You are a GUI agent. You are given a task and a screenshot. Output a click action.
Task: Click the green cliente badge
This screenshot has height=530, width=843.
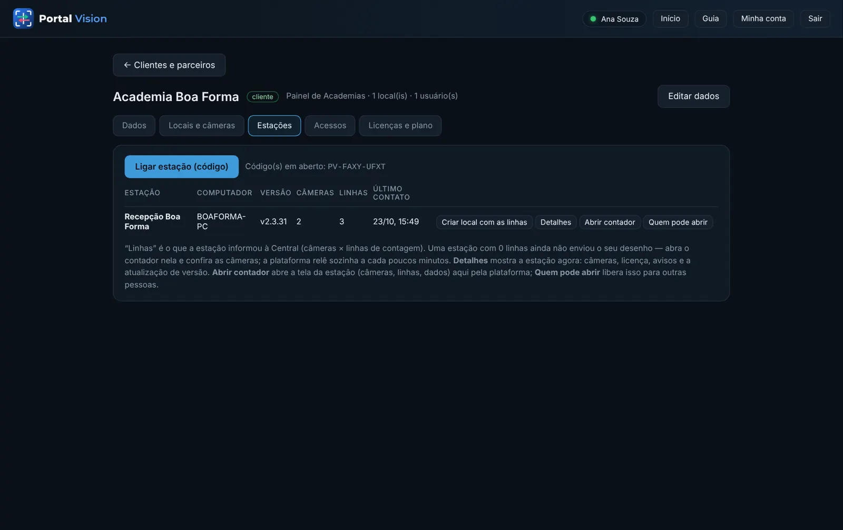click(x=262, y=97)
